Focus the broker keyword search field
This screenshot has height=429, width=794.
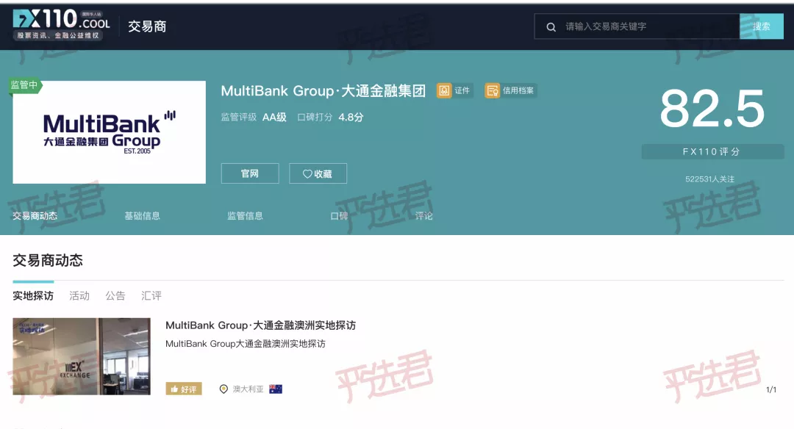point(651,26)
